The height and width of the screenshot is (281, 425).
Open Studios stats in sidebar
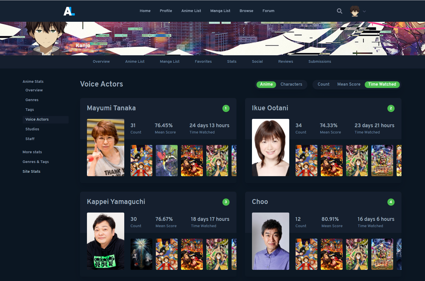32,129
